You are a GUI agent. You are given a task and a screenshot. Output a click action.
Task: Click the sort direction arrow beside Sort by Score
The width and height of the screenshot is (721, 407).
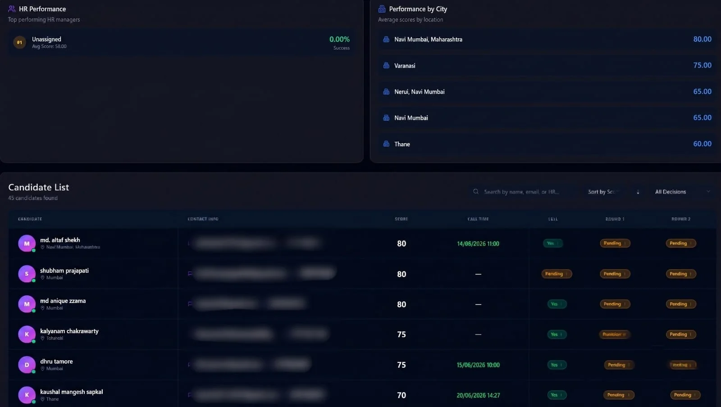tap(638, 192)
